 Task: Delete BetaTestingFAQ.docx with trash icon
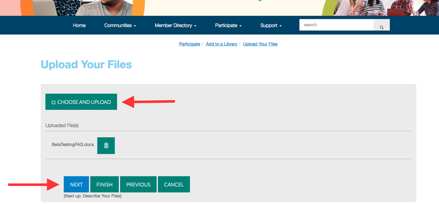(x=106, y=145)
